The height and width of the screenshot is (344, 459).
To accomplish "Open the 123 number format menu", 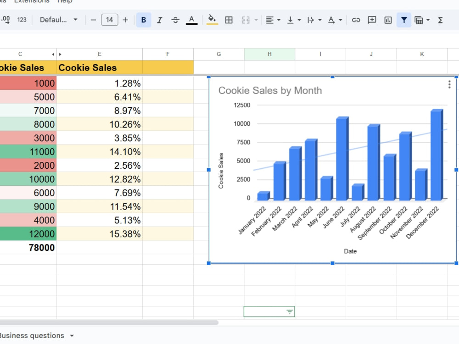I will point(22,20).
